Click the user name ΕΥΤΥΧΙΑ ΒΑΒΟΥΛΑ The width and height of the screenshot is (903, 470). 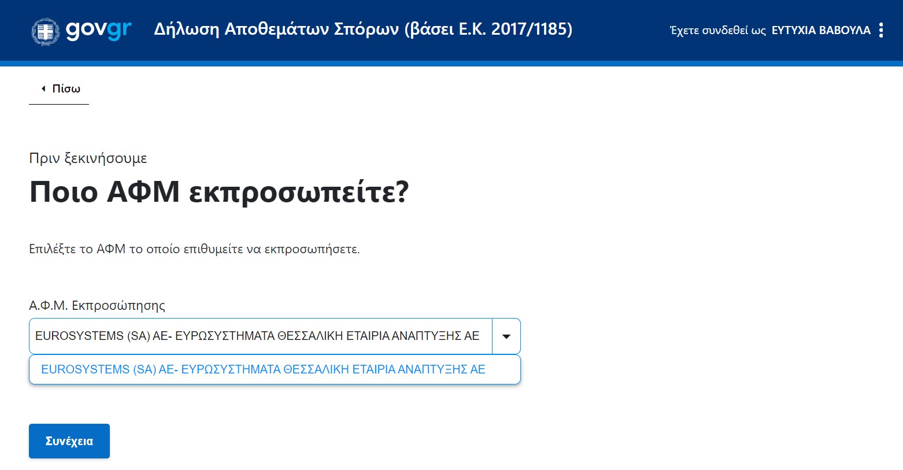coord(821,30)
